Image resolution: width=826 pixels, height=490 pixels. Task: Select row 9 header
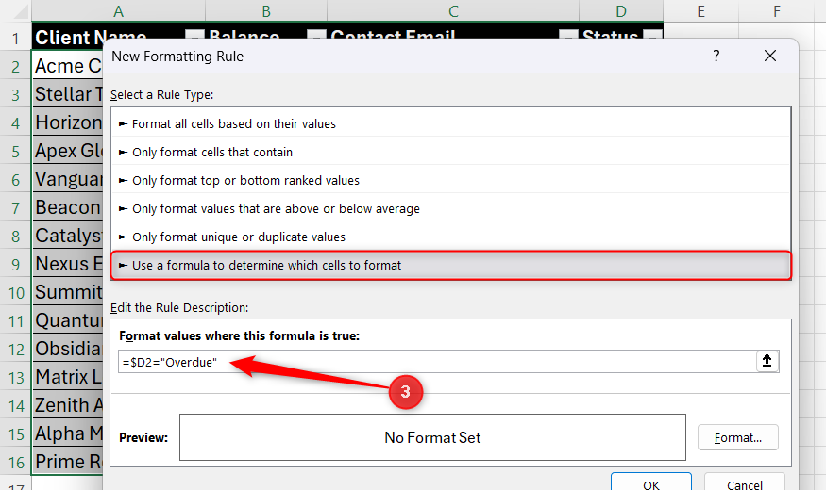coord(16,264)
